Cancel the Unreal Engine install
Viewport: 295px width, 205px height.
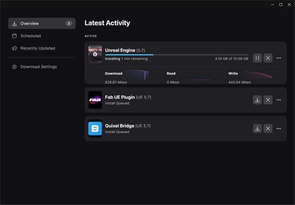coord(268,58)
